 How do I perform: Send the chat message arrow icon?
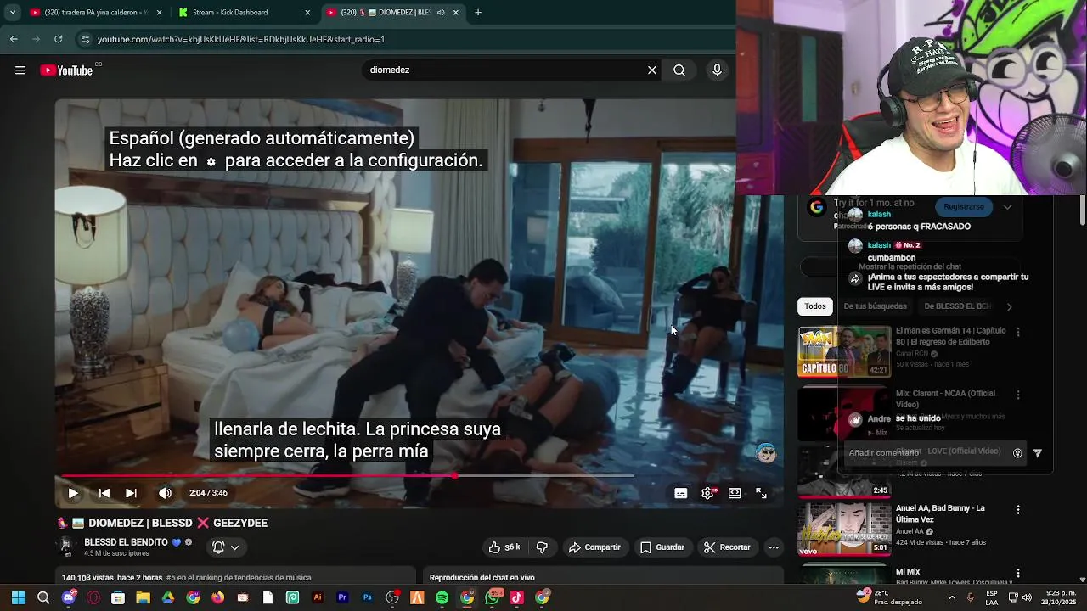pyautogui.click(x=1037, y=453)
